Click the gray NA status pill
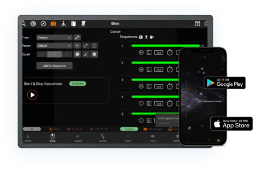 coord(32,129)
